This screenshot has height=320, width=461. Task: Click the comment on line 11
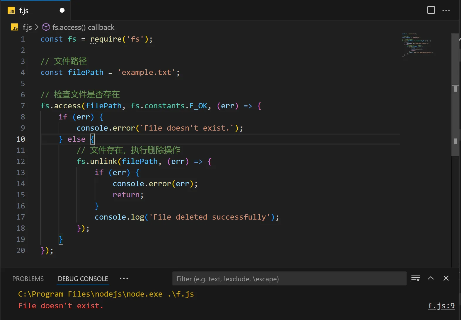[129, 150]
